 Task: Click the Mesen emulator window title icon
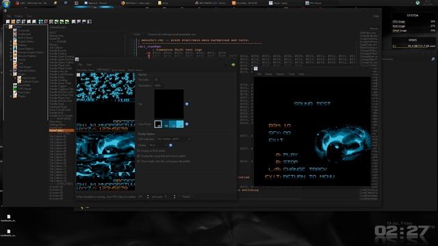[x=255, y=68]
